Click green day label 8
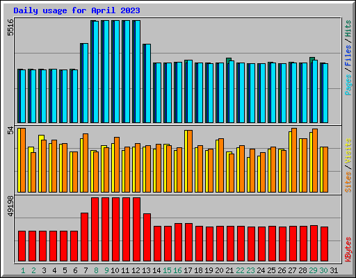Screen dimensions: 356x278 [x=96, y=270]
